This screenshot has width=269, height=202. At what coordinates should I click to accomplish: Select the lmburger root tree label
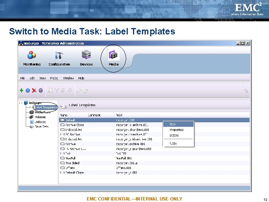tap(35, 103)
